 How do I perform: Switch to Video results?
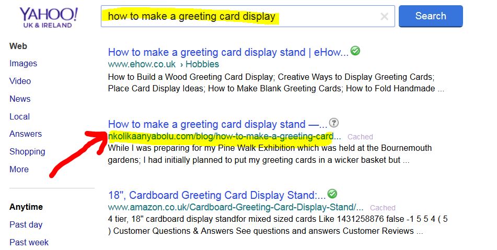[x=20, y=81]
